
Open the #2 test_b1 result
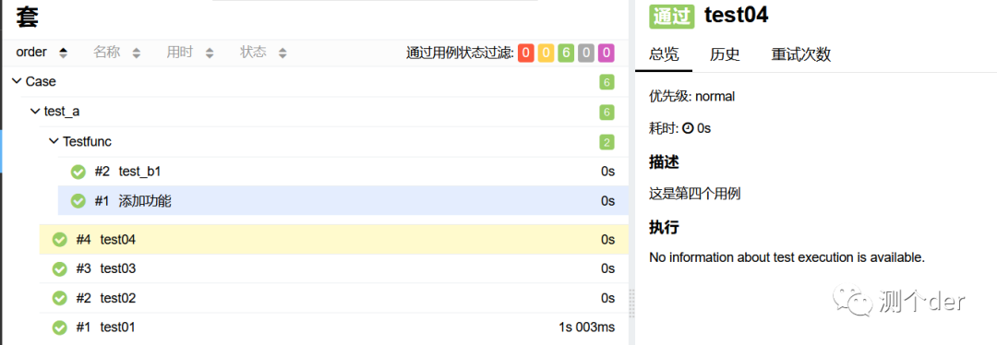pos(342,172)
